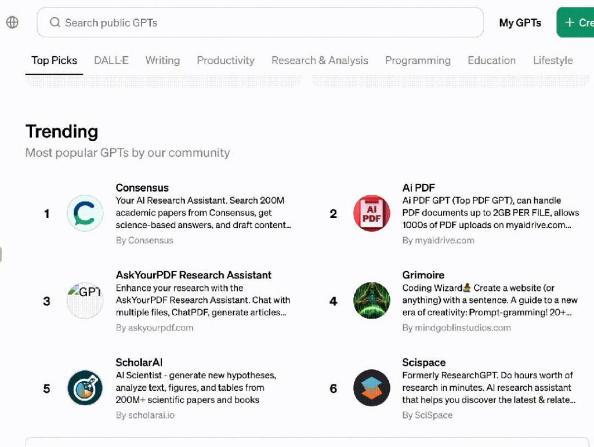The height and width of the screenshot is (447, 594).
Task: Click the magnifier icon in search bar
Action: click(55, 23)
